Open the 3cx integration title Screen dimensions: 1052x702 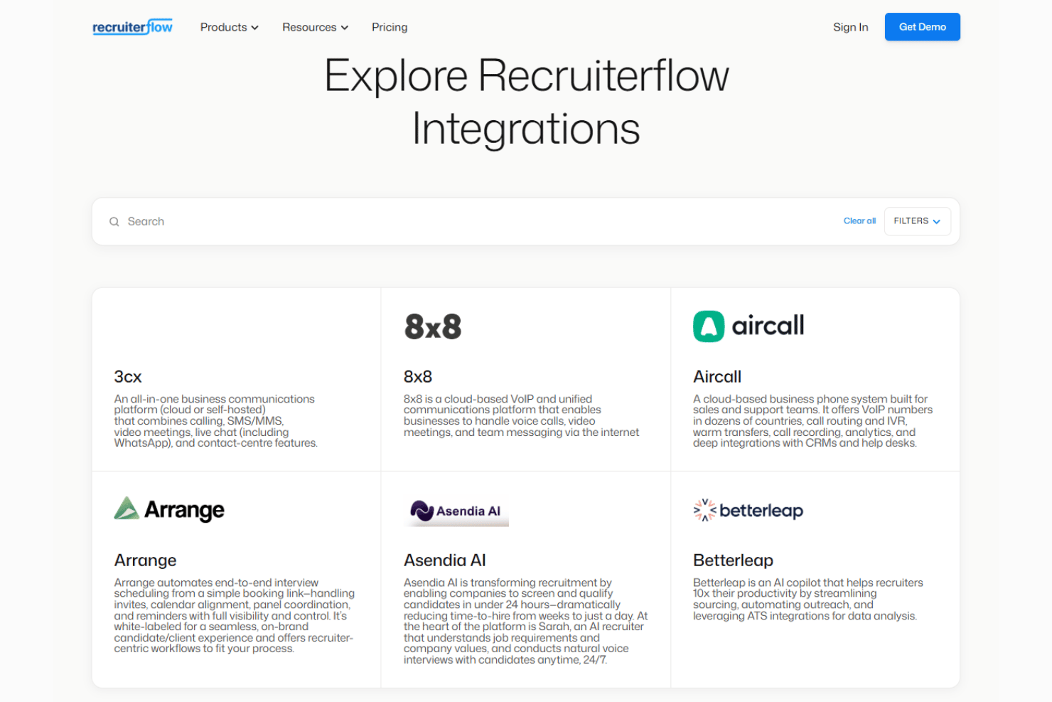[x=128, y=377]
